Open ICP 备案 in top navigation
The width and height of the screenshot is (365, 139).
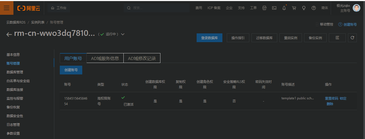click(214, 8)
